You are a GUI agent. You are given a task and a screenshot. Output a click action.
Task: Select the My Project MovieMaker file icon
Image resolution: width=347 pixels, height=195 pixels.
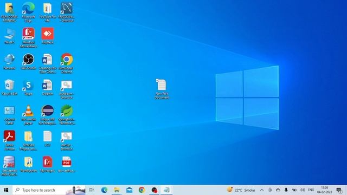coord(47,164)
